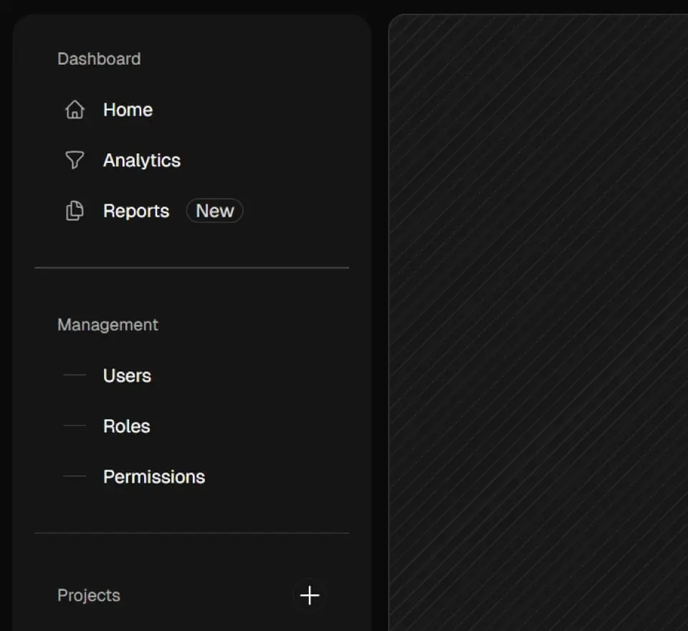
Task: Click the Reports document icon
Action: point(75,211)
